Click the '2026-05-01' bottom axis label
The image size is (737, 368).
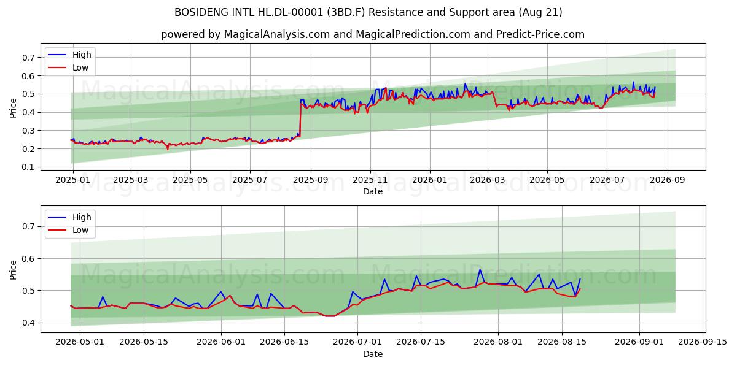80,343
